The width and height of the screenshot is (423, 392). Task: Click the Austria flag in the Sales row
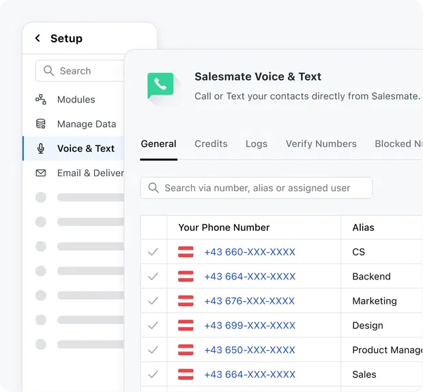tap(186, 374)
